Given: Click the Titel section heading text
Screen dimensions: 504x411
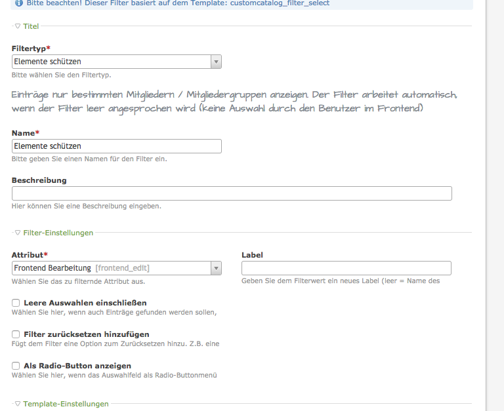Looking at the screenshot, I should (x=31, y=26).
